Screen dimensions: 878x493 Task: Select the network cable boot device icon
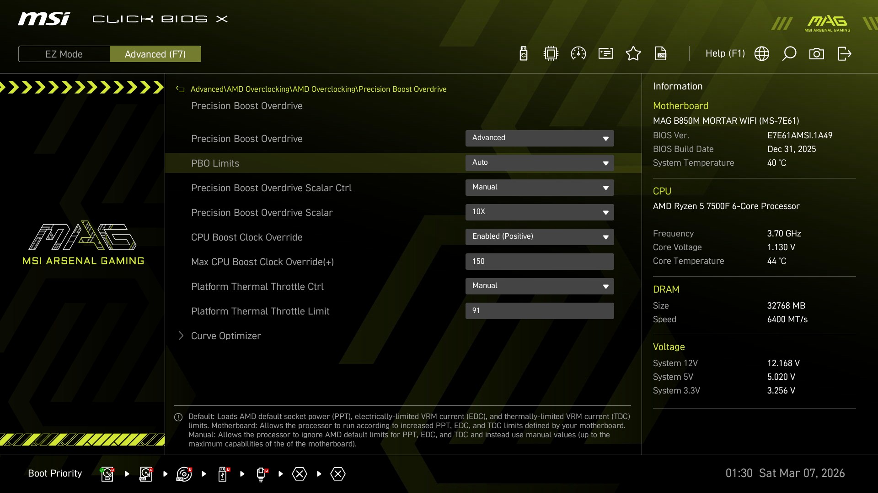pos(261,474)
